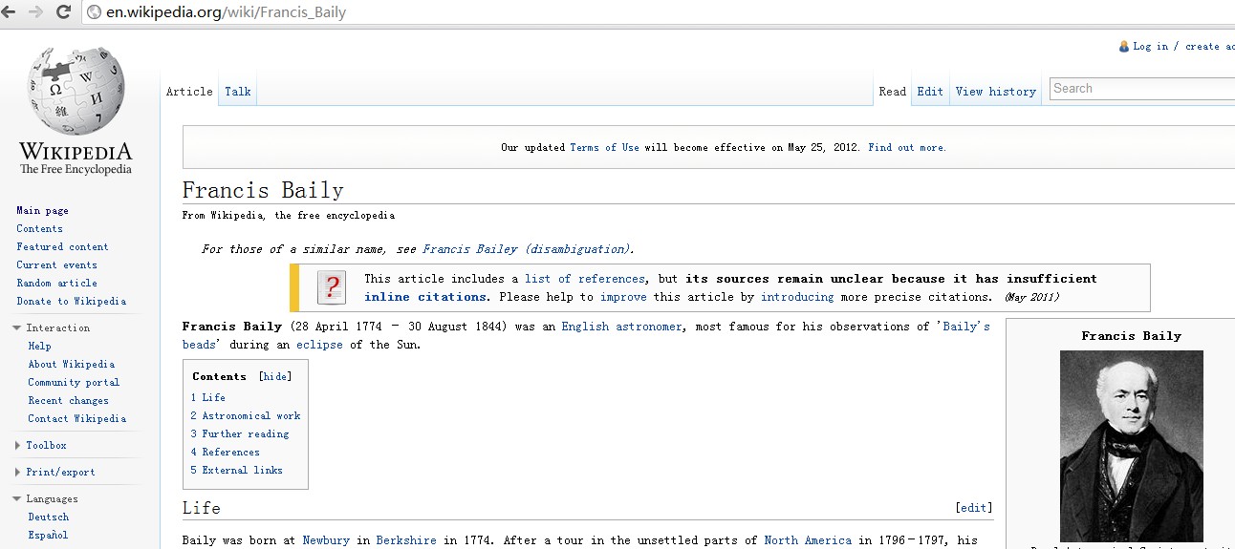The width and height of the screenshot is (1235, 549).
Task: Click Donate to Wikipedia
Action: click(71, 301)
